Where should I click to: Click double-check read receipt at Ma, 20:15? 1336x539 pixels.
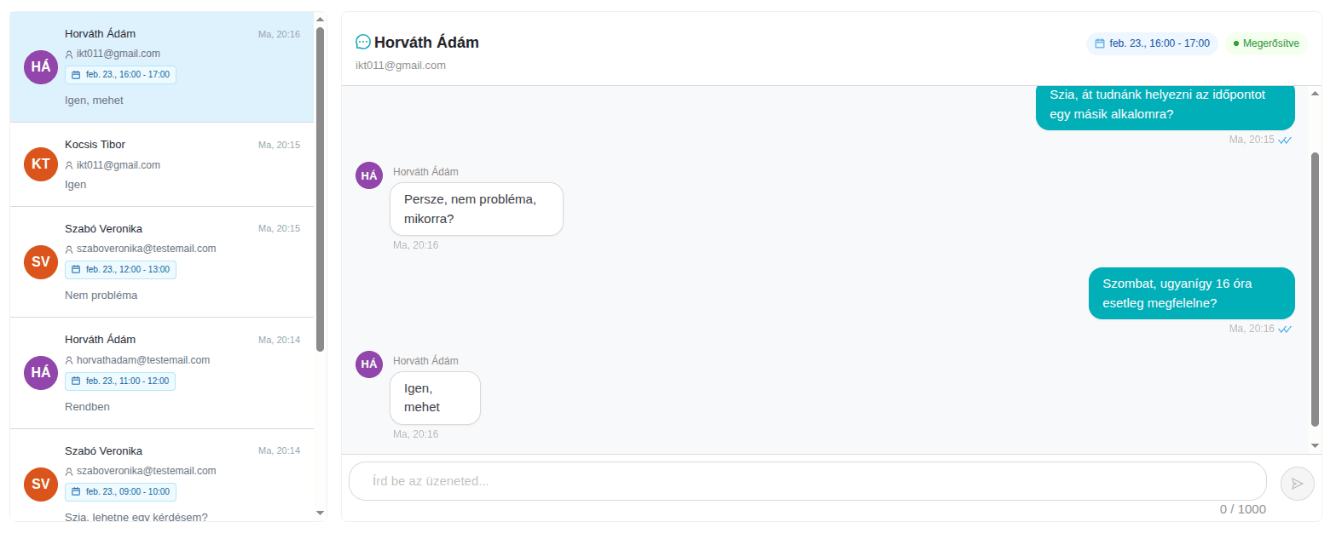[x=1285, y=140]
